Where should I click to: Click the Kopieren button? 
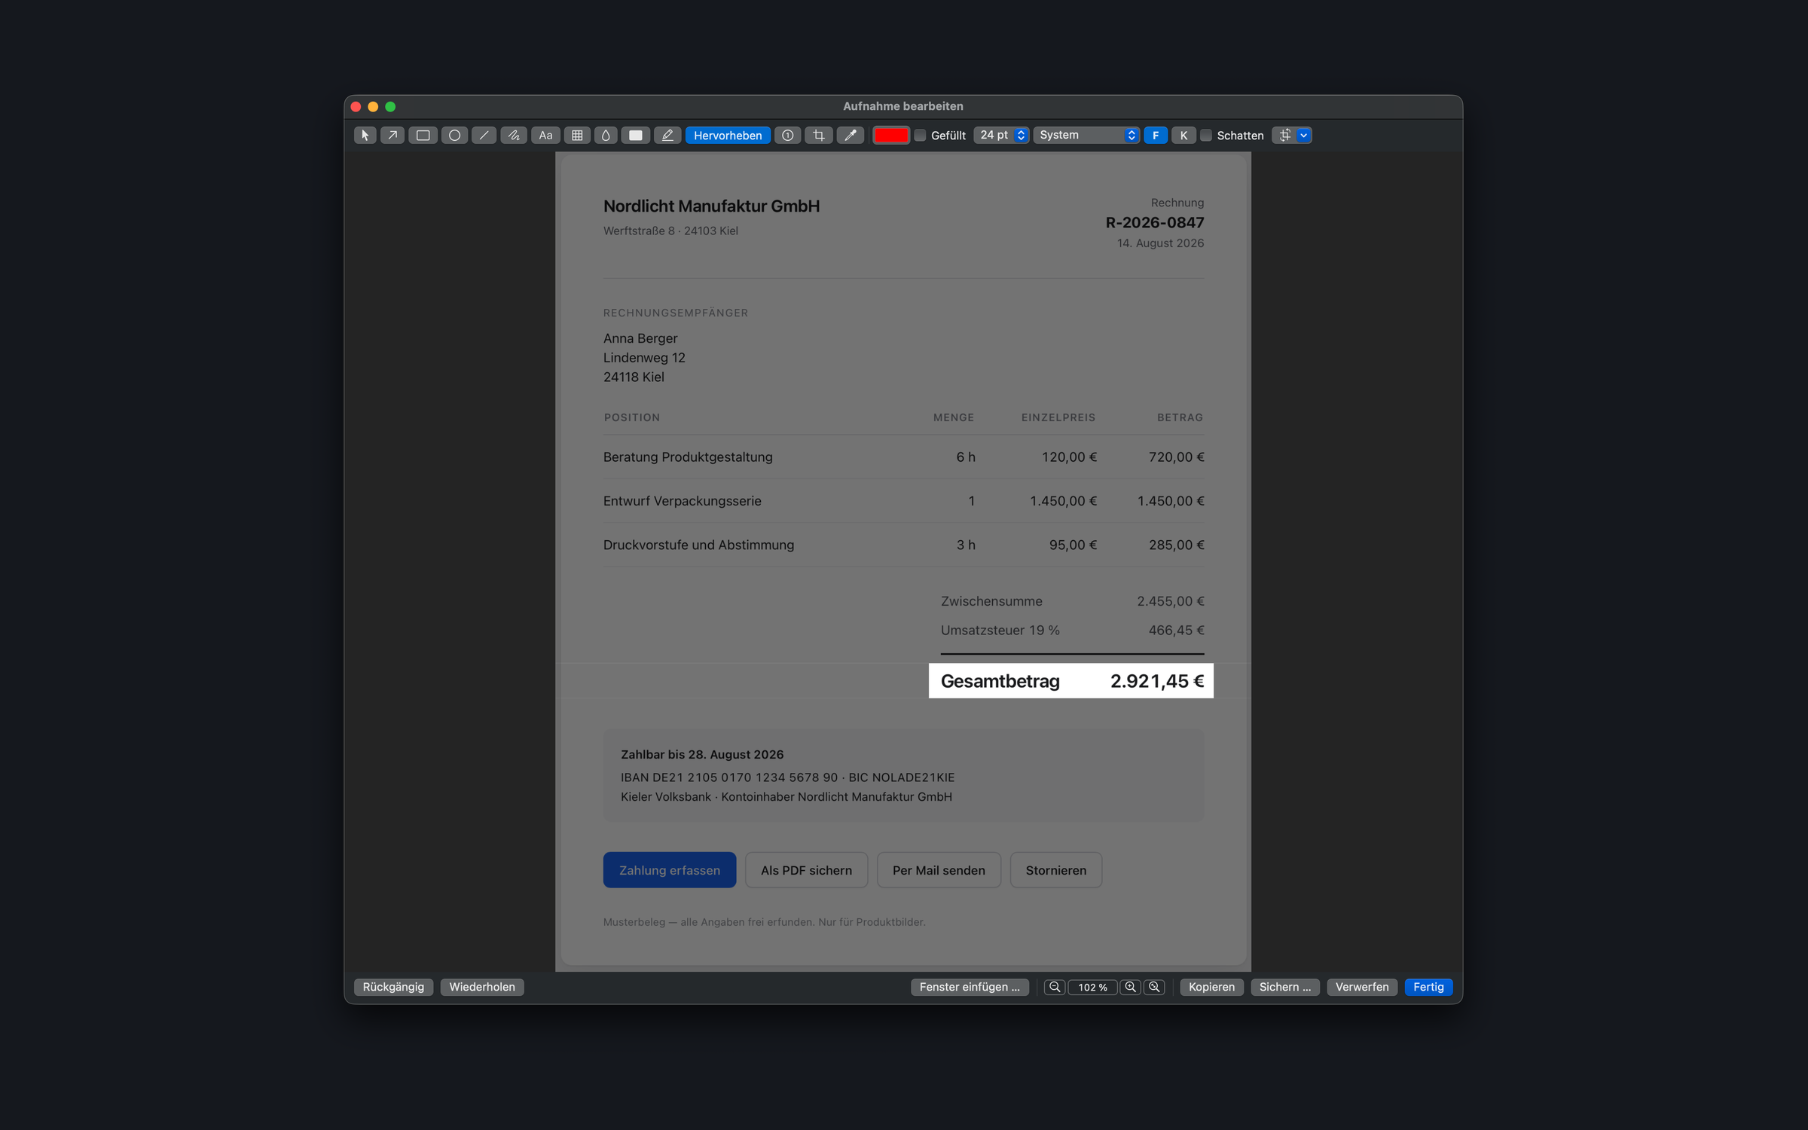coord(1211,987)
